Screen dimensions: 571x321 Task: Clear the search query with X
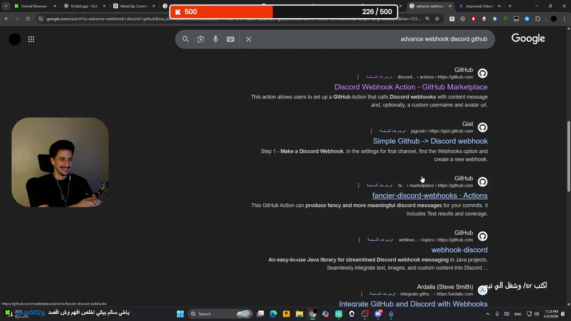point(248,39)
